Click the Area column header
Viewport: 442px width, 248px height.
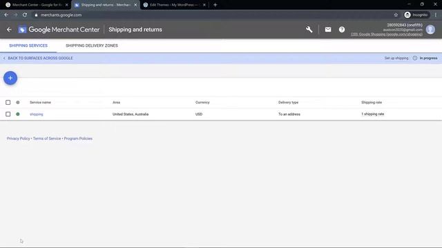click(116, 103)
